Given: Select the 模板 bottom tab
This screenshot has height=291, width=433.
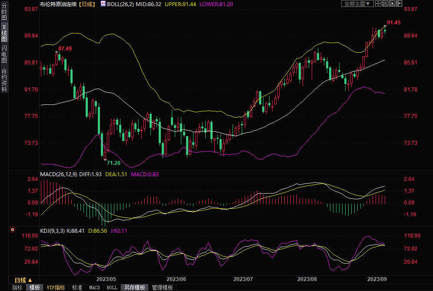Looking at the screenshot, I should (x=35, y=288).
